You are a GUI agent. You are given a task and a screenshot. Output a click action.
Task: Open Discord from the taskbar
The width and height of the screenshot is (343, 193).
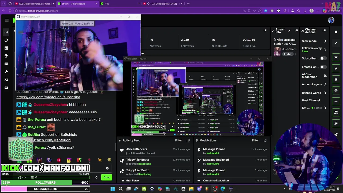point(199,189)
